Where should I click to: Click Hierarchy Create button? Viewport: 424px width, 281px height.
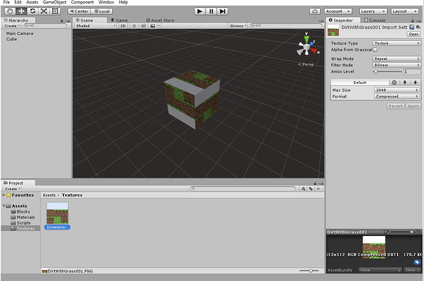12,26
